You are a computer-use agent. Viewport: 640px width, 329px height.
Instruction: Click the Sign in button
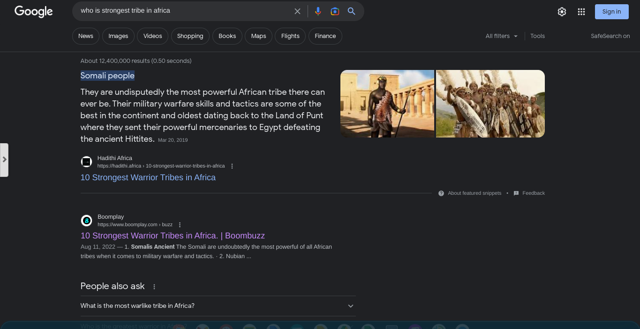611,12
